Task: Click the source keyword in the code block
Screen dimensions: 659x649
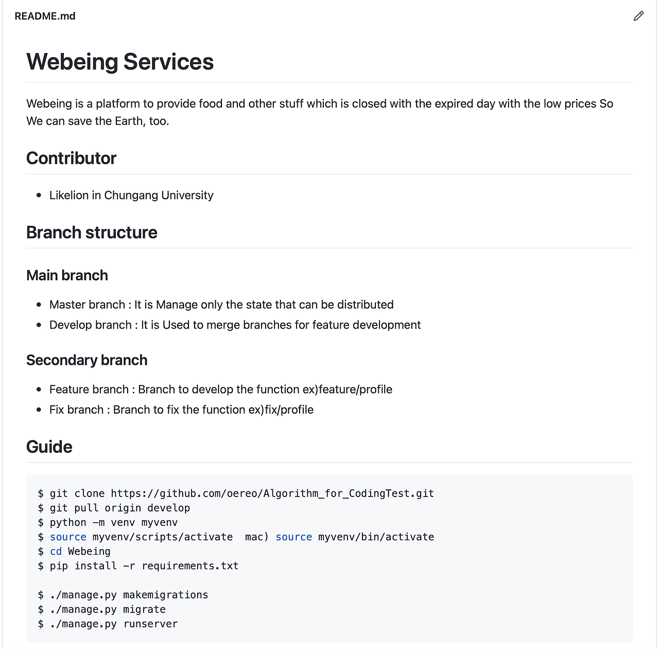Action: pos(68,536)
